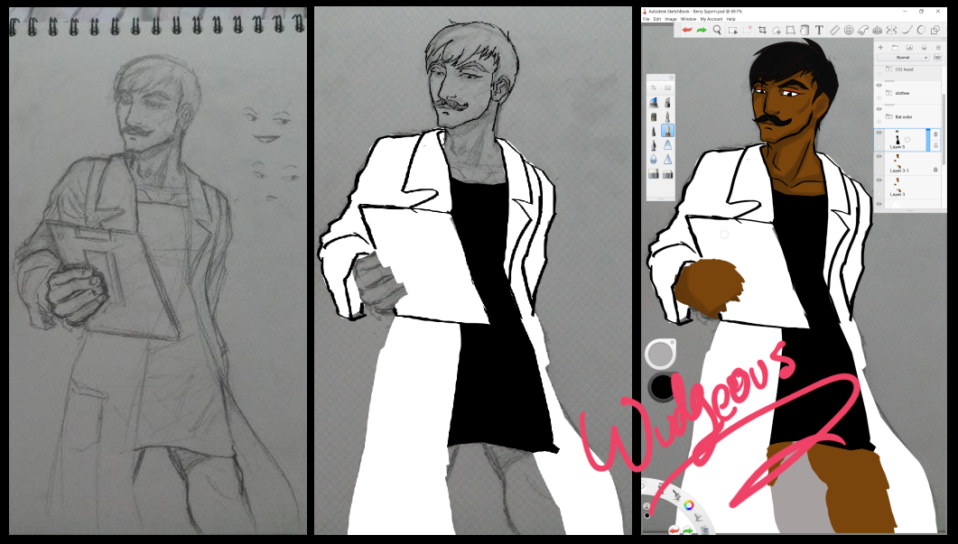Viewport: 958px width, 544px height.
Task: Select the Text tool
Action: point(819,30)
